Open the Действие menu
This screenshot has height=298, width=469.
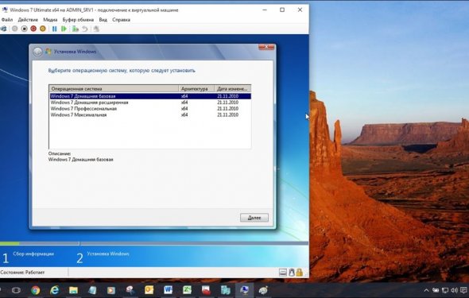point(28,20)
